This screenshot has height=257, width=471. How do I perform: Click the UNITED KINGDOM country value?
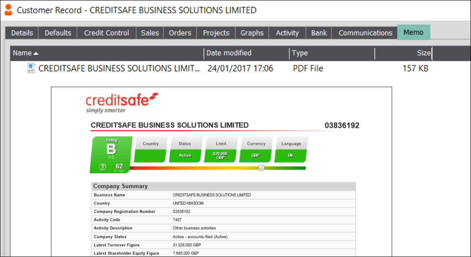[188, 203]
